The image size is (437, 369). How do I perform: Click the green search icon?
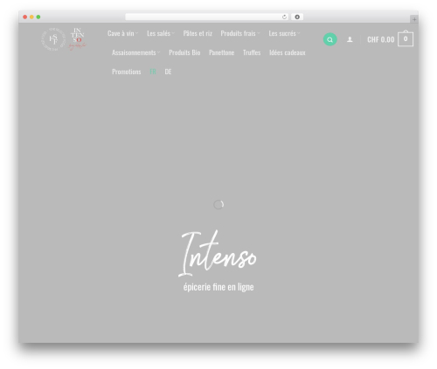click(x=329, y=39)
